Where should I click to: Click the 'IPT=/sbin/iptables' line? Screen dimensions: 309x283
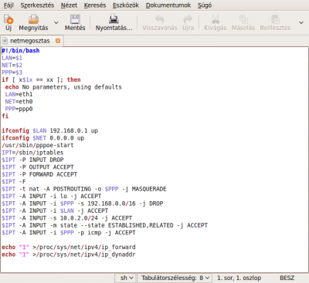tap(32, 153)
